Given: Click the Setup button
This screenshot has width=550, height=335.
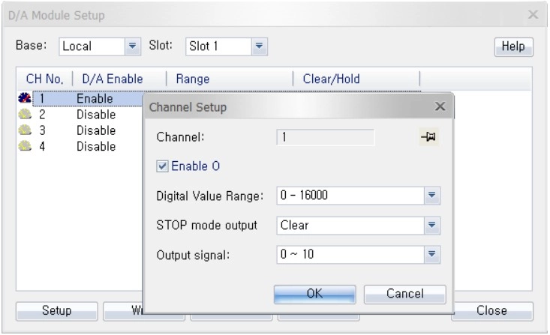Looking at the screenshot, I should tap(56, 311).
